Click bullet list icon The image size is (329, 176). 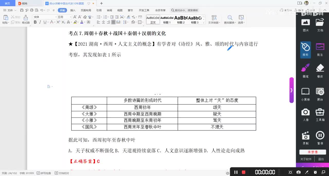pos(99,17)
